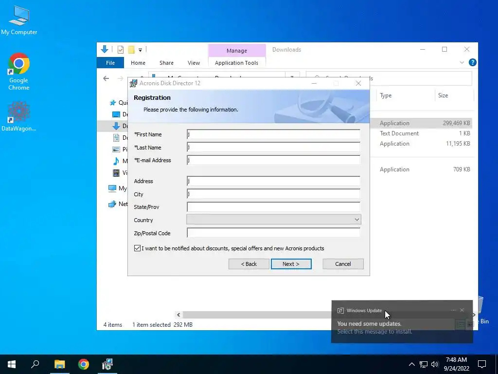This screenshot has width=498, height=374.
Task: Select My Computer icon in Explorer sidebar
Action: 112,188
